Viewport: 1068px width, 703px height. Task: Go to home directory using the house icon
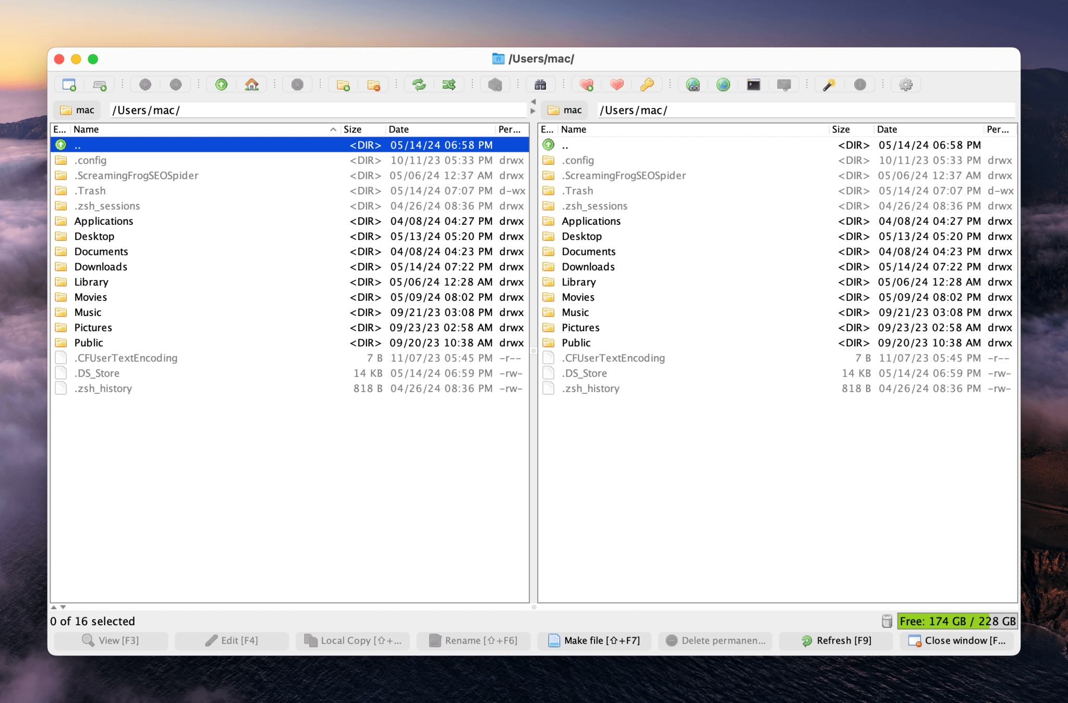[251, 84]
